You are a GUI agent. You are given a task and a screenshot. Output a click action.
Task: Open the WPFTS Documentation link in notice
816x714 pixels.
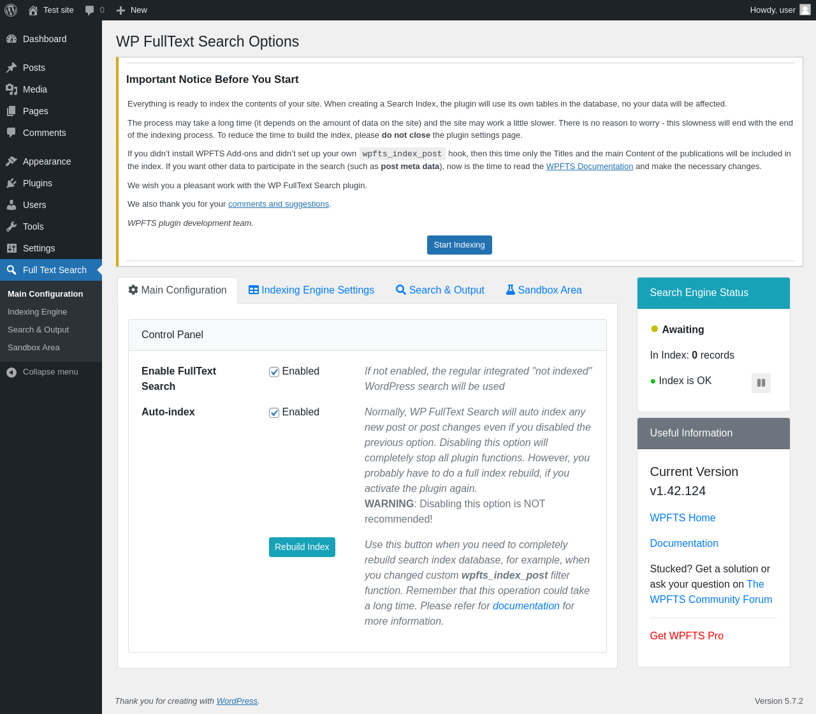[590, 167]
